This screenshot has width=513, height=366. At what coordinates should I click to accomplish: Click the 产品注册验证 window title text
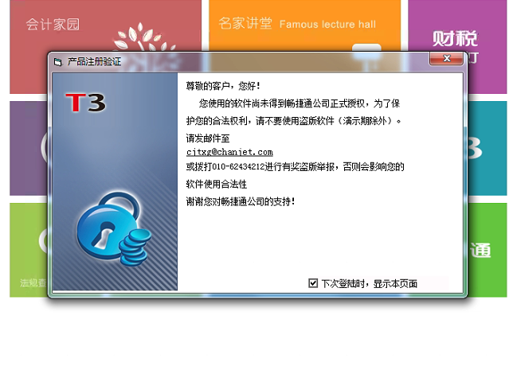point(94,62)
